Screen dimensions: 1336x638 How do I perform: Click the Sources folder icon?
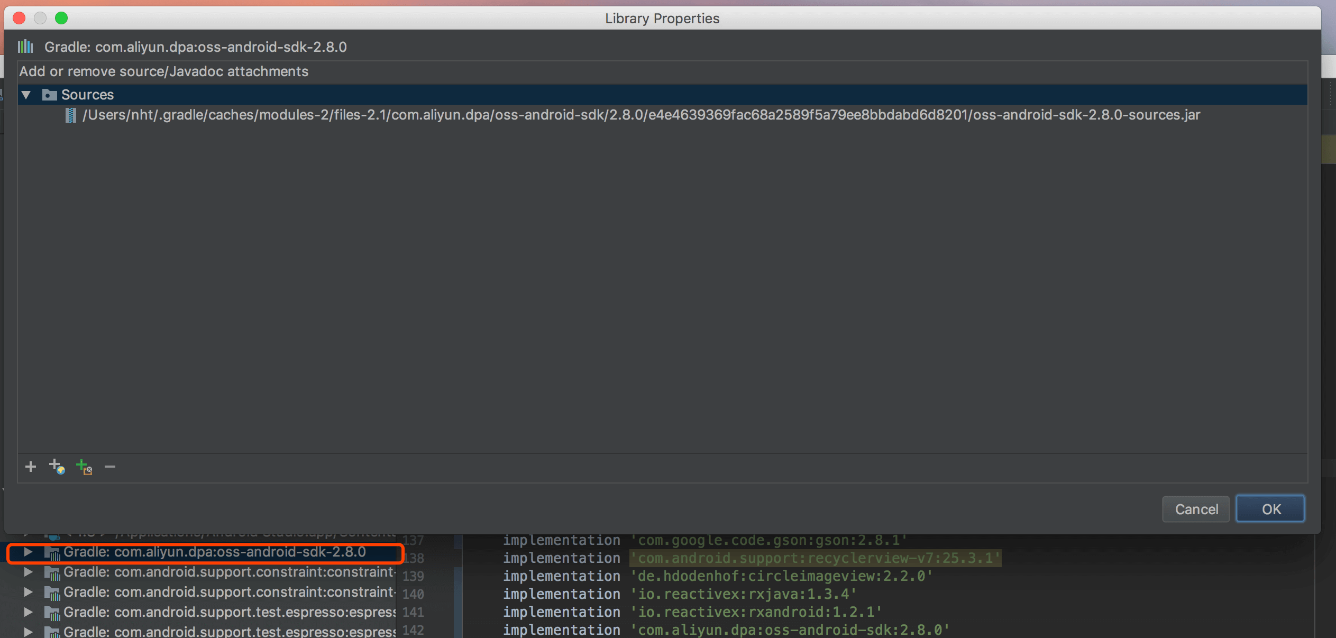[x=49, y=95]
